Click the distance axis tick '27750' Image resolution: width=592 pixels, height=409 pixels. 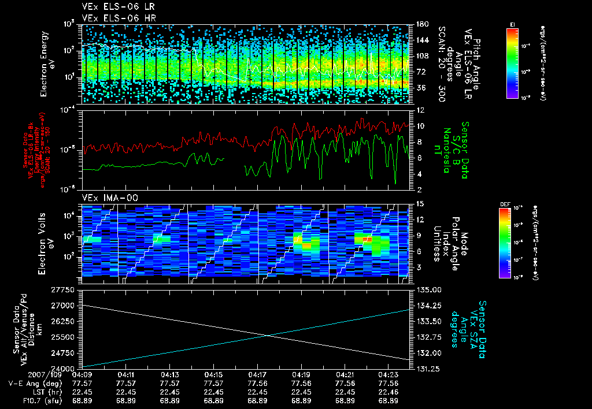click(x=62, y=290)
